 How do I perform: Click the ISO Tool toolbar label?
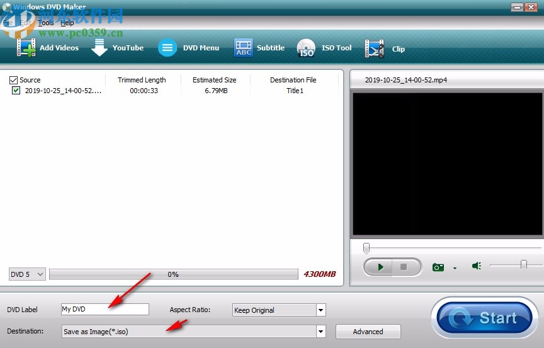[336, 48]
